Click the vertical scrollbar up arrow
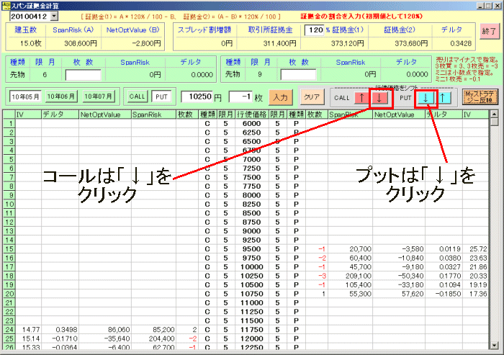The height and width of the screenshot is (355, 504). (495, 114)
